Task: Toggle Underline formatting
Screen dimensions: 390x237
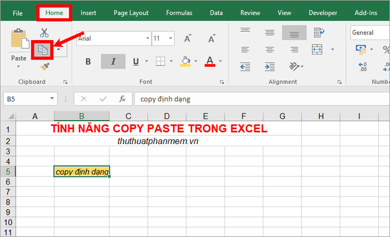Action: click(136, 61)
